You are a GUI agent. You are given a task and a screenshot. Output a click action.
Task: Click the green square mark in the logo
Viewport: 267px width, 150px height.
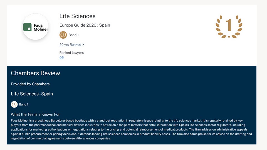[28, 27]
